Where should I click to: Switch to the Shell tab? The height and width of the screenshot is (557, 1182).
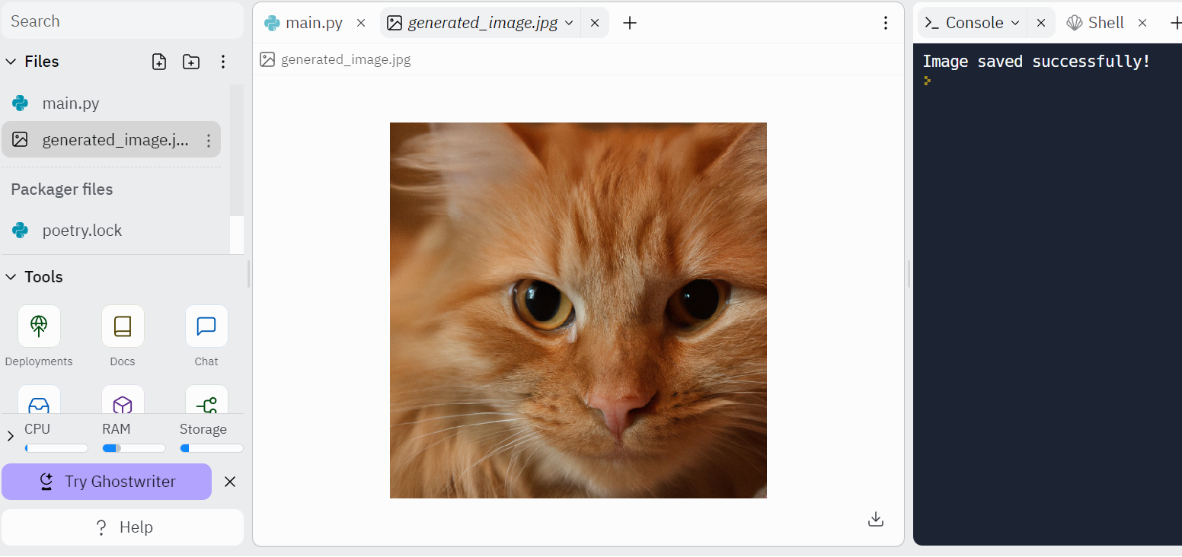[1095, 23]
